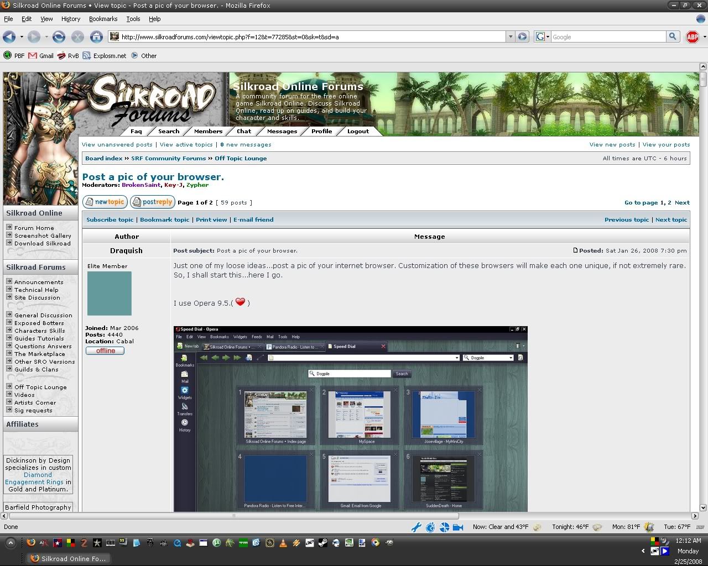Image resolution: width=708 pixels, height=566 pixels.
Task: Open Screenshot Gallery in the sidebar
Action: click(43, 236)
